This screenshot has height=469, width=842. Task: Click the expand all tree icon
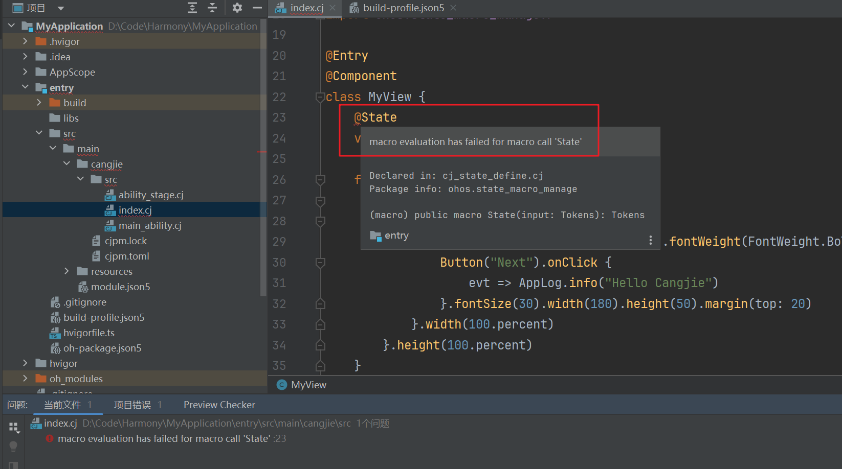pyautogui.click(x=192, y=8)
